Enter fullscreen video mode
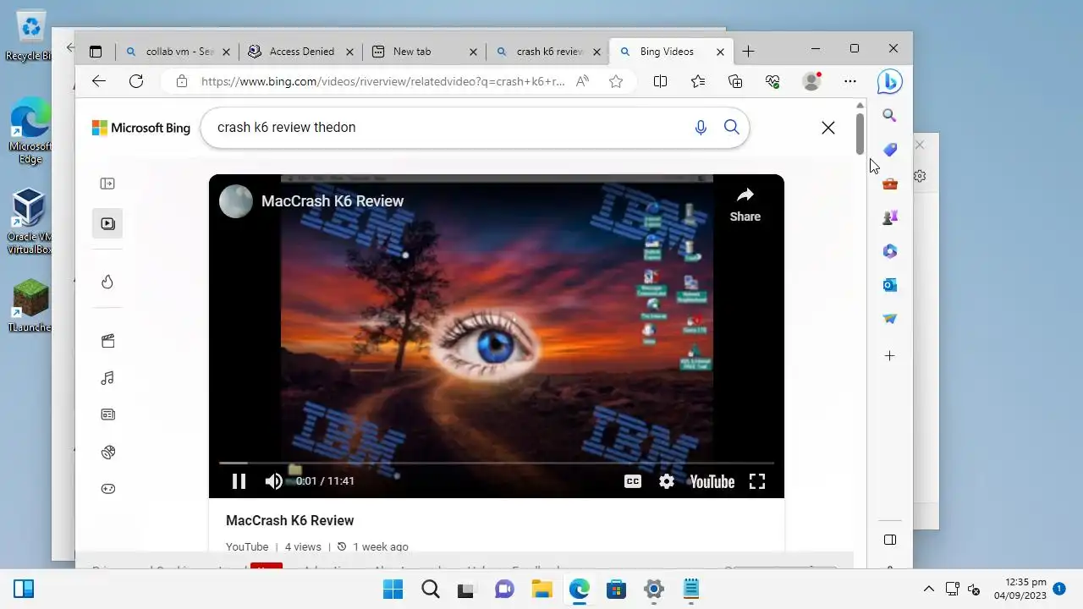 [x=757, y=481]
